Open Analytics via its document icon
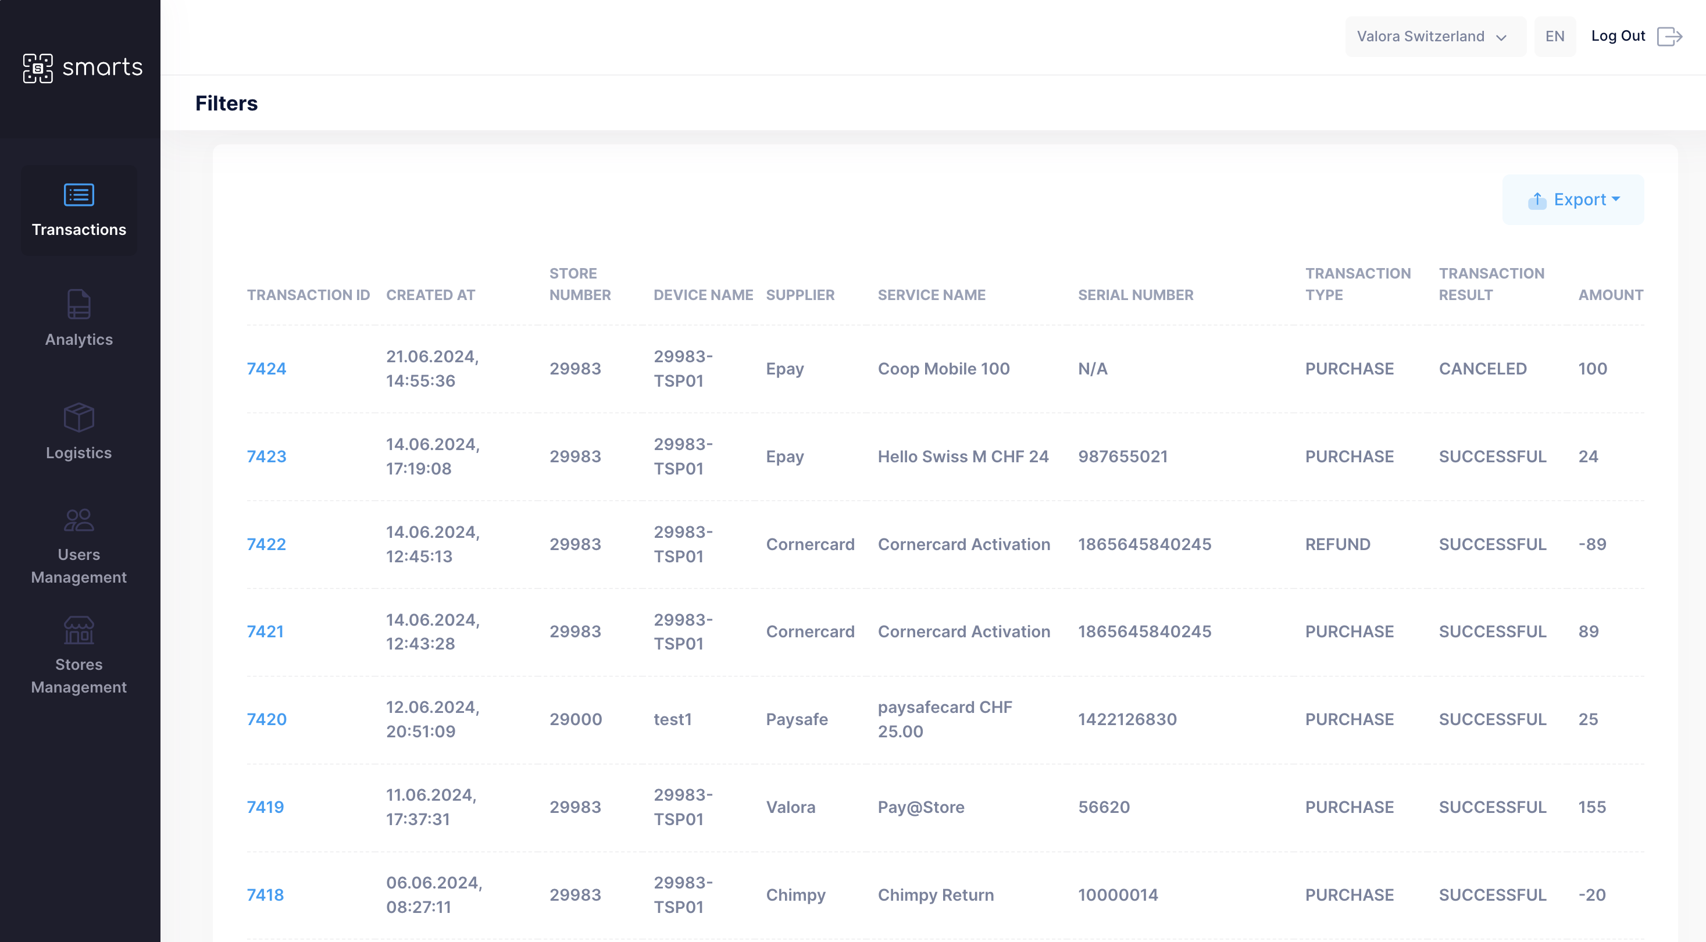This screenshot has height=942, width=1706. coord(79,304)
